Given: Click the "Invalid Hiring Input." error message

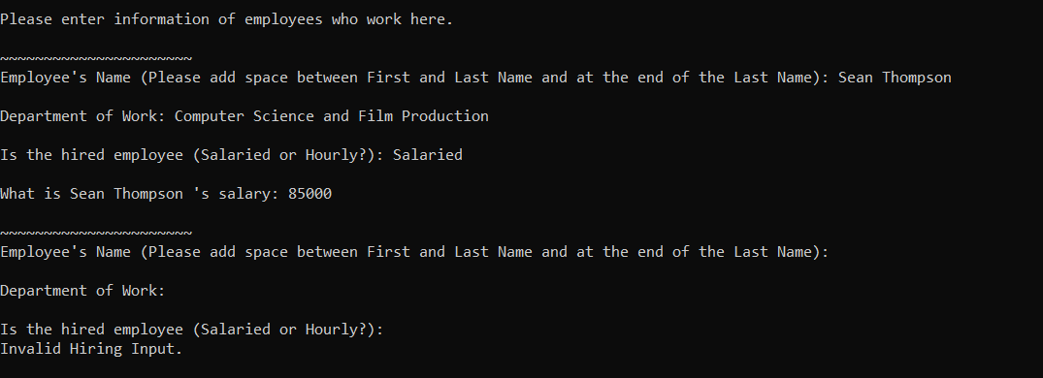Looking at the screenshot, I should [91, 349].
